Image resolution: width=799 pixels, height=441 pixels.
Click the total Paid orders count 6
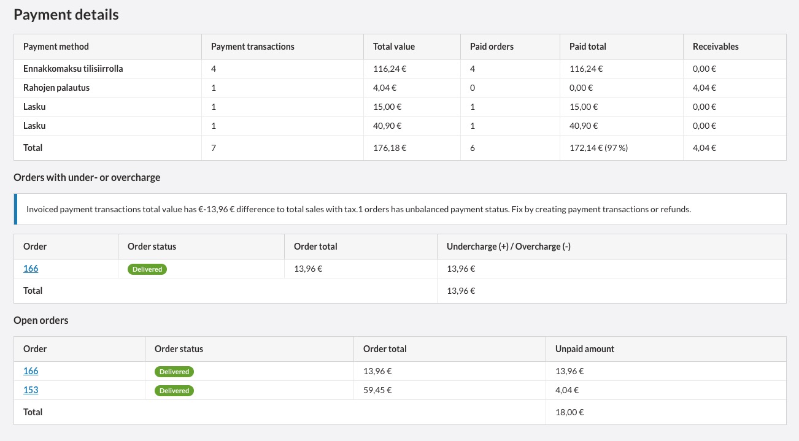473,148
